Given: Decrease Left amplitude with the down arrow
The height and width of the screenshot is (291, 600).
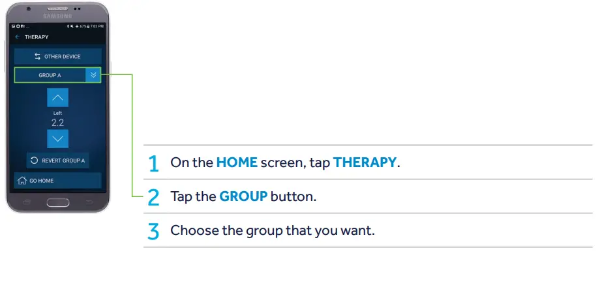Looking at the screenshot, I should pyautogui.click(x=57, y=138).
